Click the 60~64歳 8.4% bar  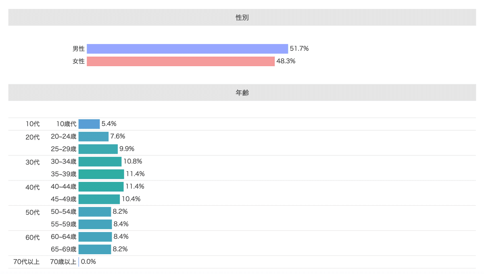95,236
